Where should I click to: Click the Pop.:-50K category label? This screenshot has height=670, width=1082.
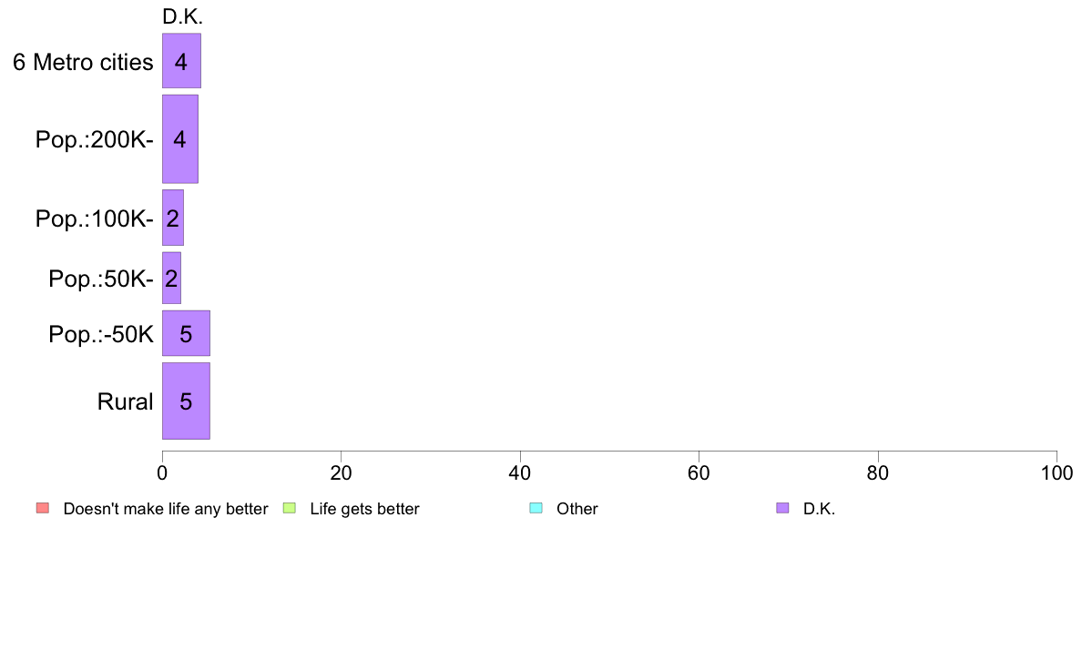coord(101,335)
